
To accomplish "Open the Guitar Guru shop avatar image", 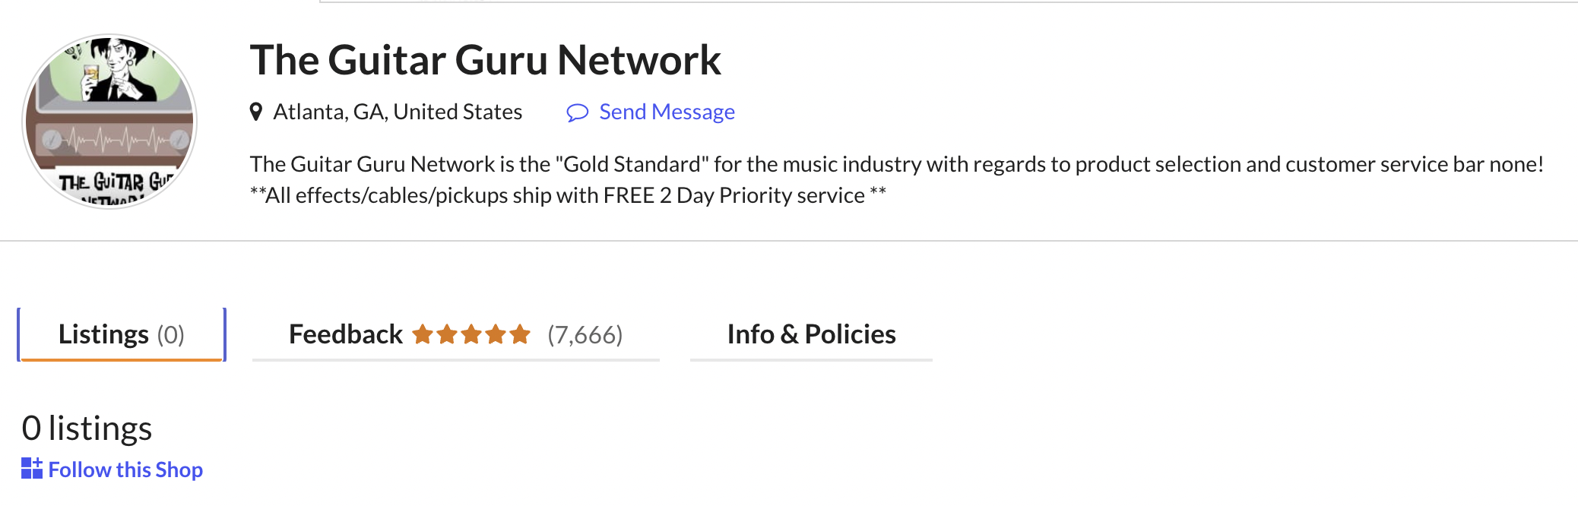I will (x=109, y=122).
